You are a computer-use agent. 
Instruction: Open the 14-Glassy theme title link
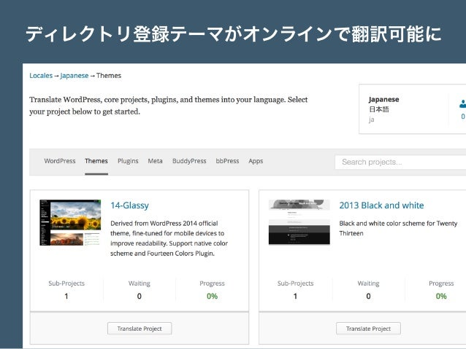[129, 205]
